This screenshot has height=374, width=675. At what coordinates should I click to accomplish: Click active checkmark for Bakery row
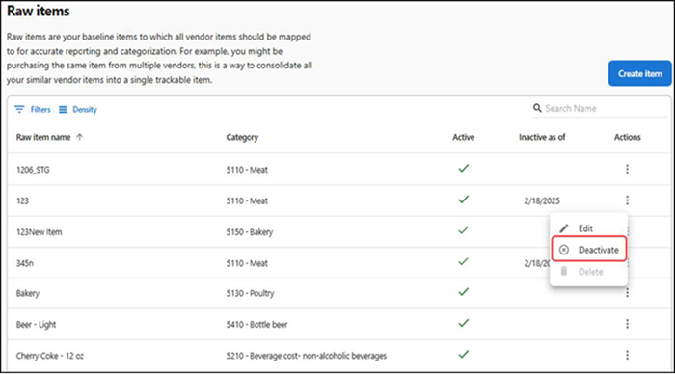(x=463, y=292)
